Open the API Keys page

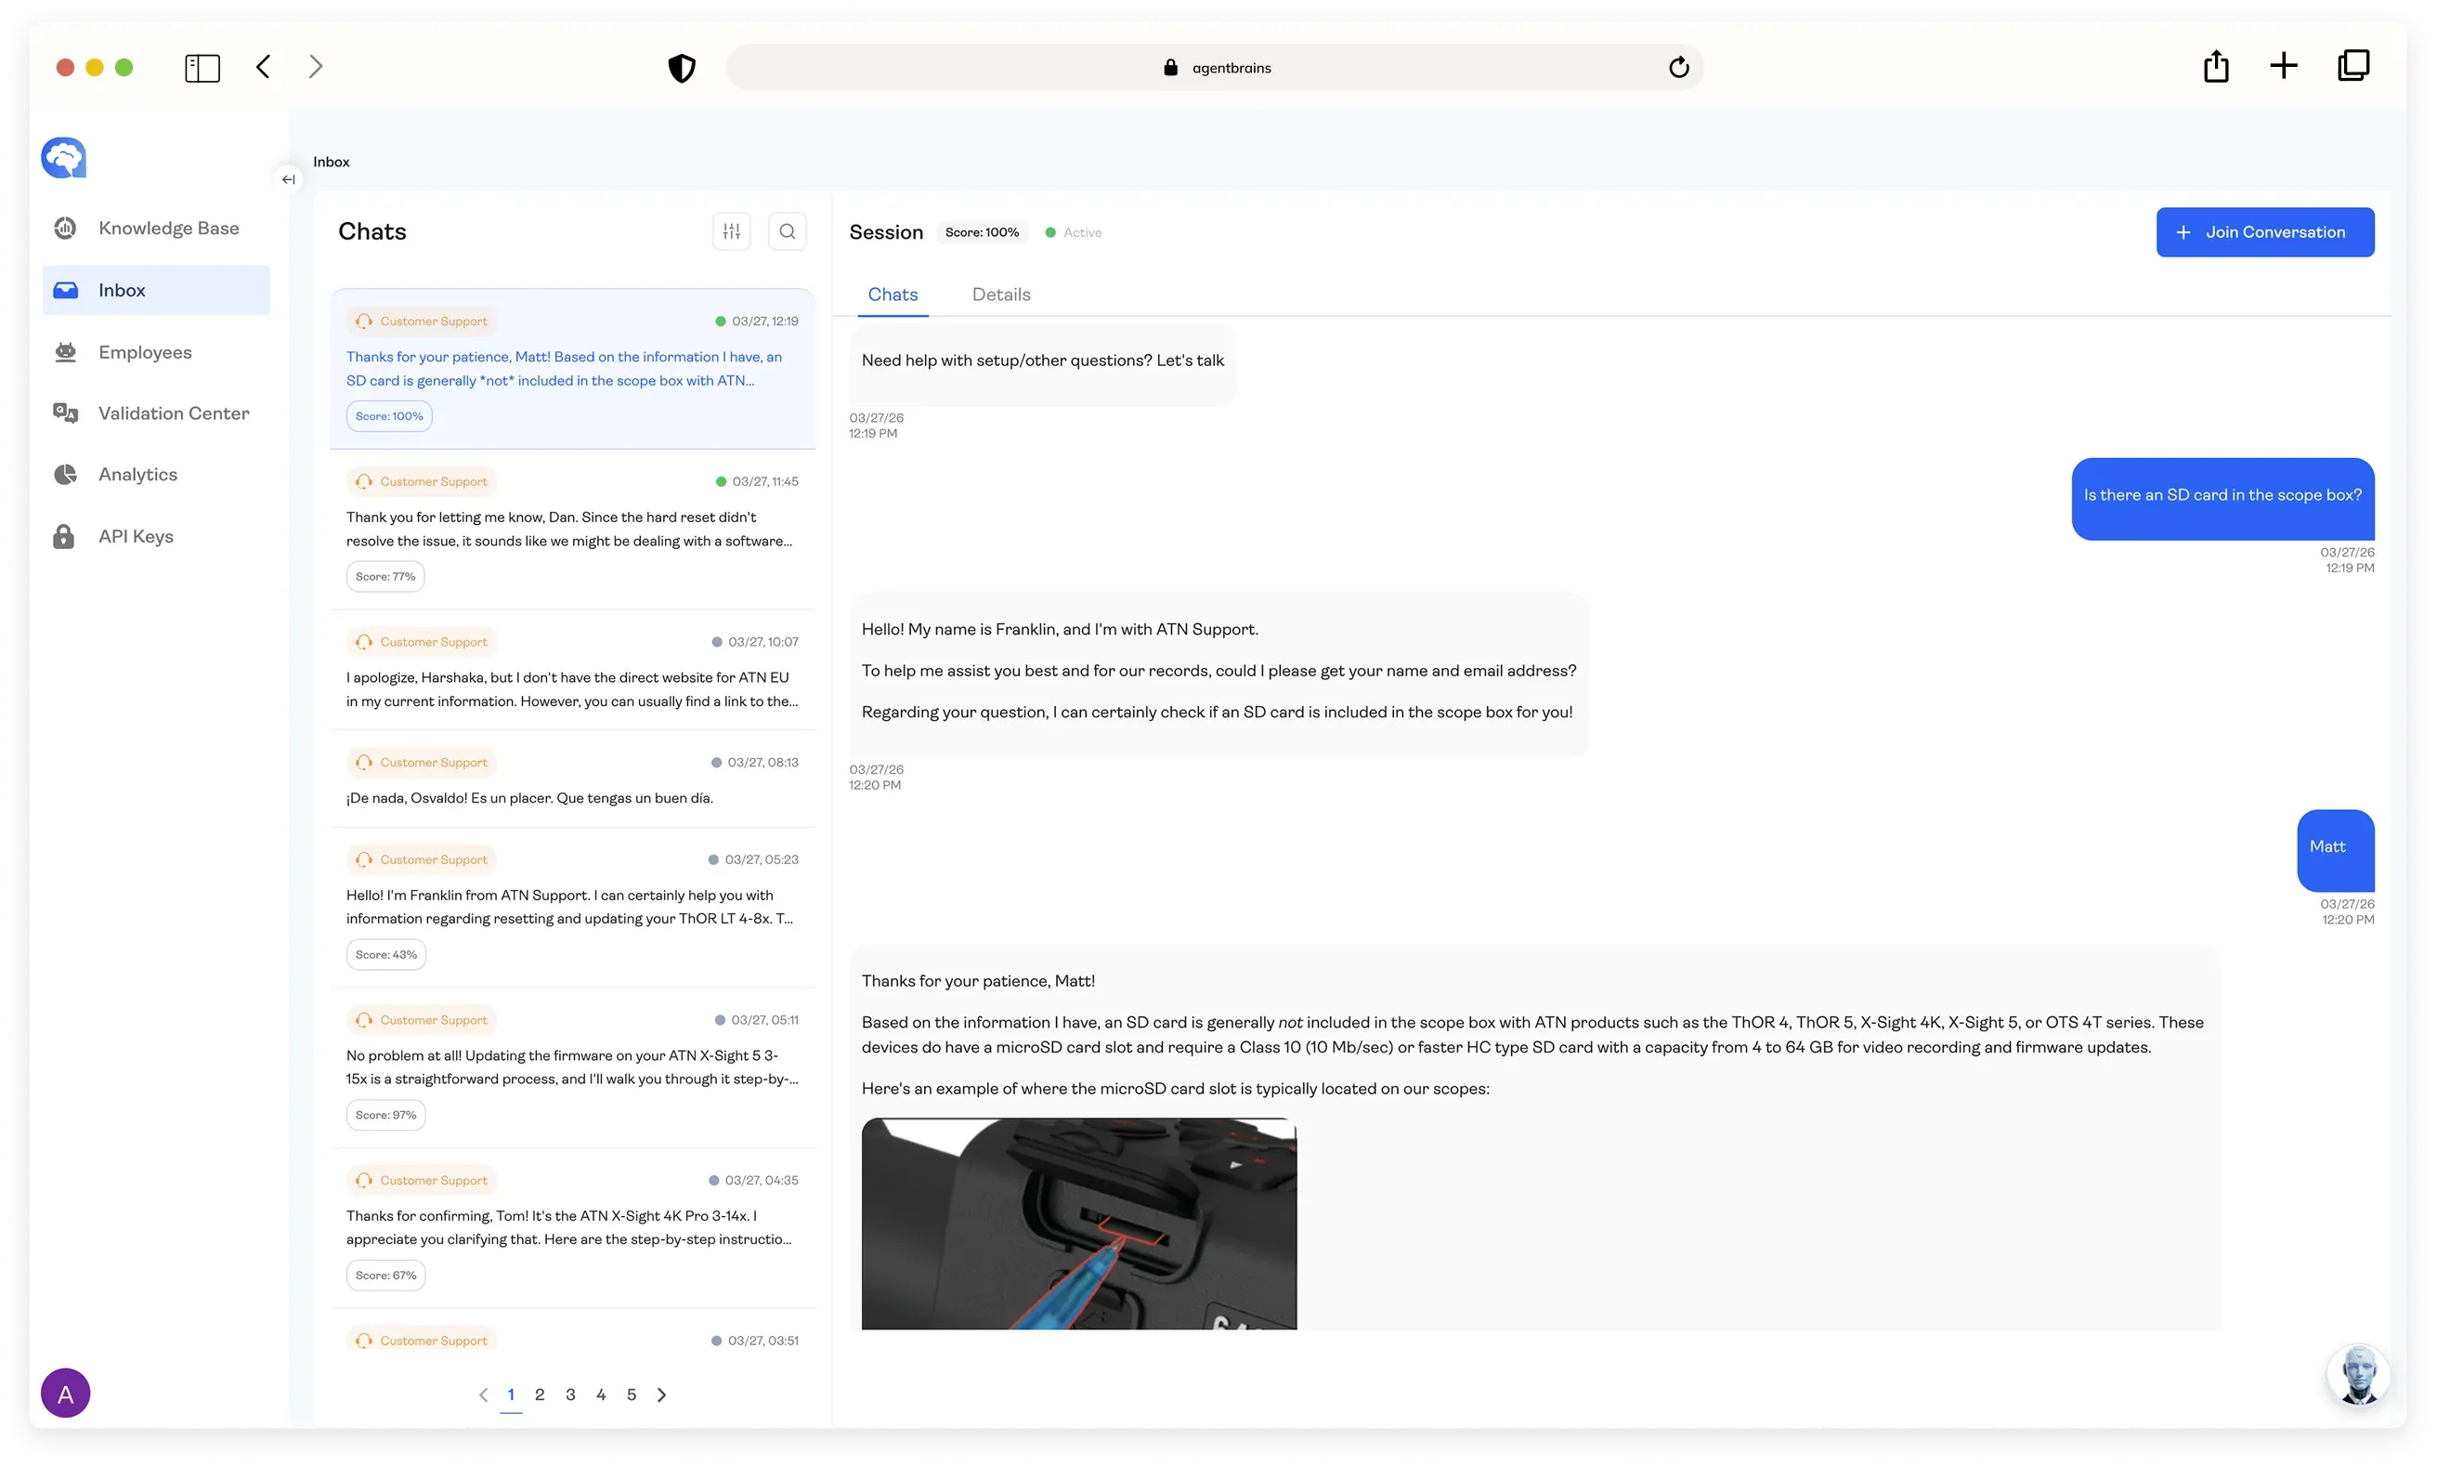156,537
